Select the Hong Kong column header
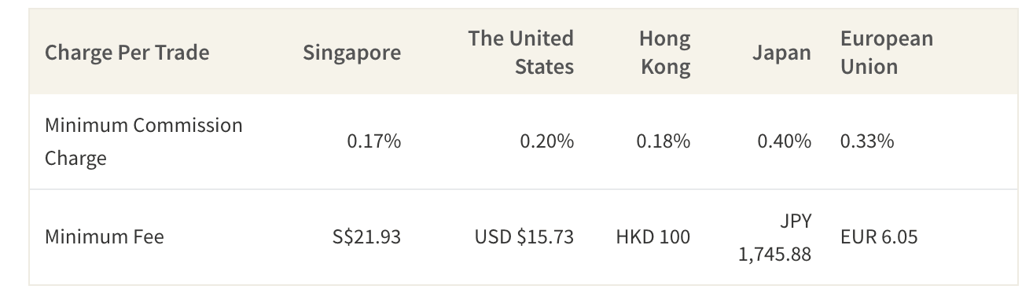Viewport: 1033px width, 300px height. coord(664,53)
